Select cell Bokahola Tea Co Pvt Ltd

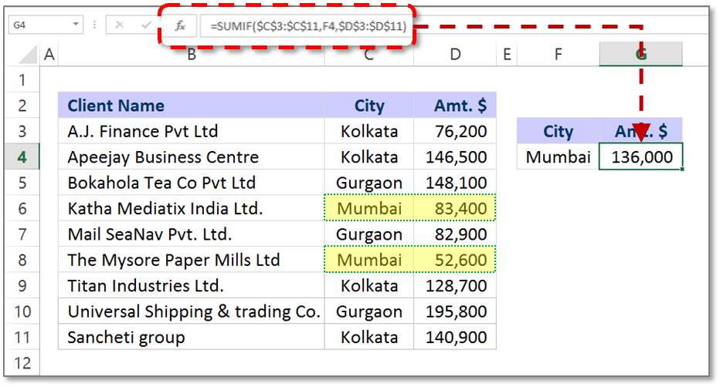tap(191, 183)
